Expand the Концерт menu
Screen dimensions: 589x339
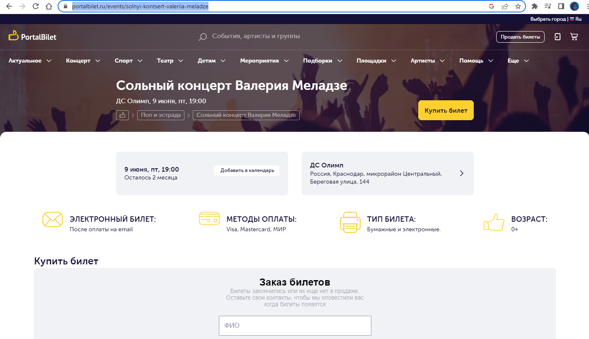(x=83, y=61)
